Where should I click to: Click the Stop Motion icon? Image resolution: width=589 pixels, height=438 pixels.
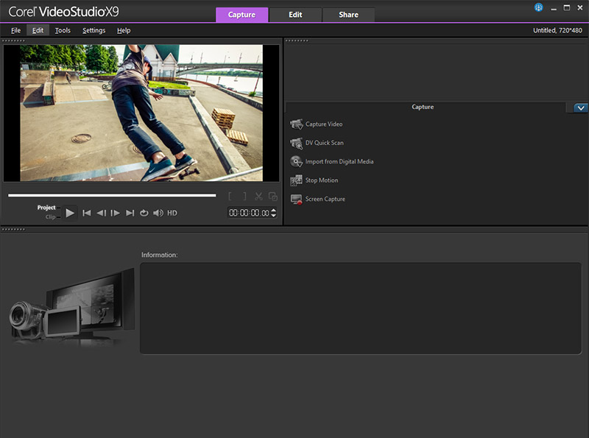point(297,180)
